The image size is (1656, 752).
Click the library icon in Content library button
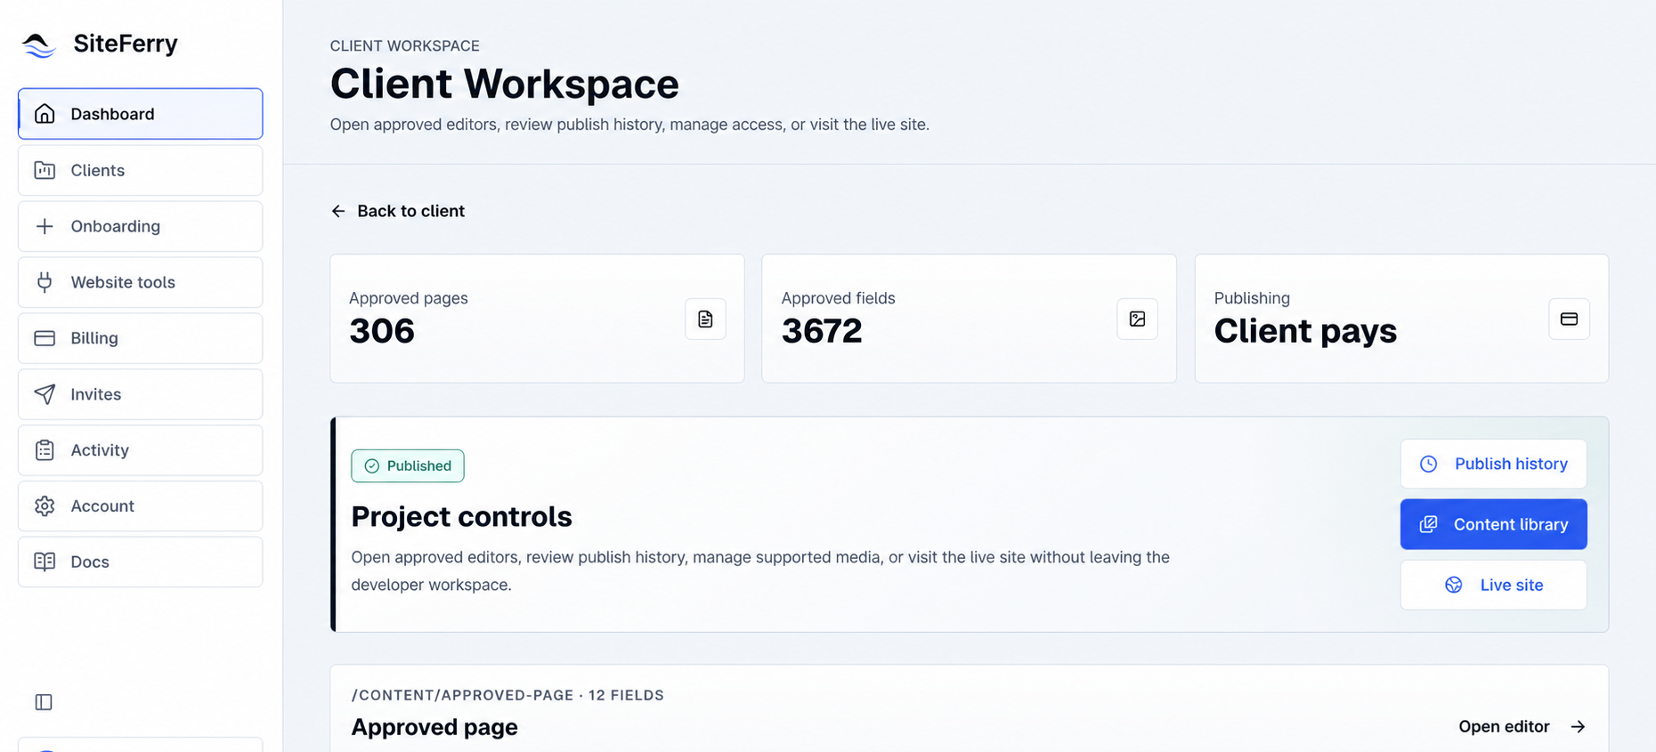[1428, 524]
